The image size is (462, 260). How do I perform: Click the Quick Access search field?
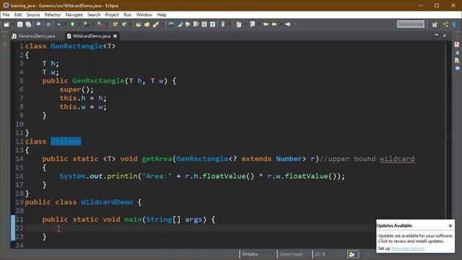tap(411, 24)
